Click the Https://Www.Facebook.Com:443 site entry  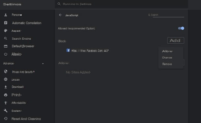pyautogui.click(x=90, y=51)
